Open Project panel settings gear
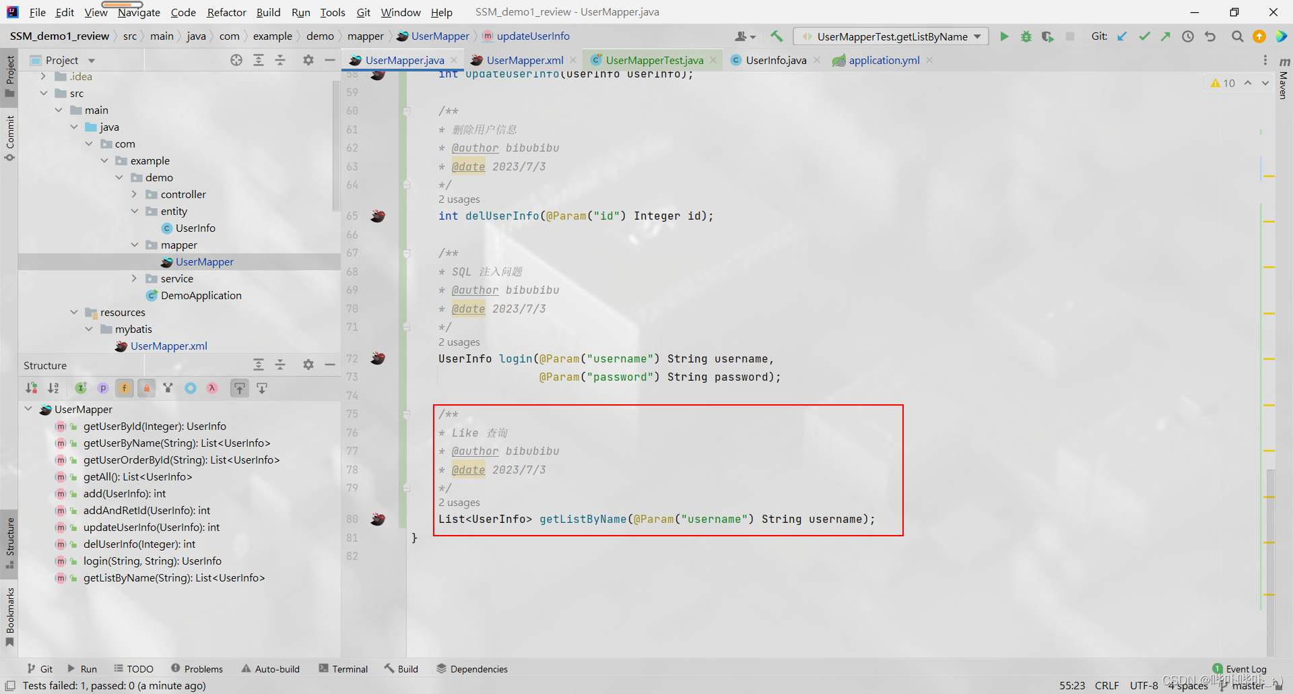Viewport: 1293px width, 694px height. (308, 60)
